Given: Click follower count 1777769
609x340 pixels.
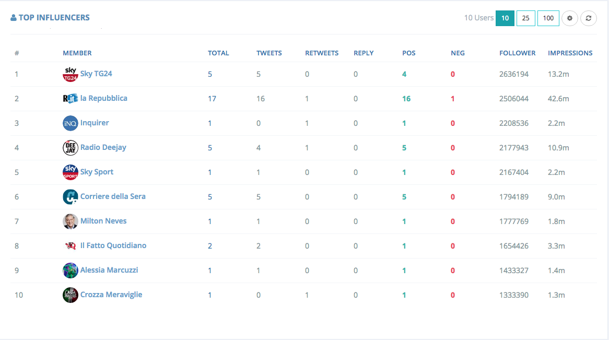Looking at the screenshot, I should coord(514,221).
